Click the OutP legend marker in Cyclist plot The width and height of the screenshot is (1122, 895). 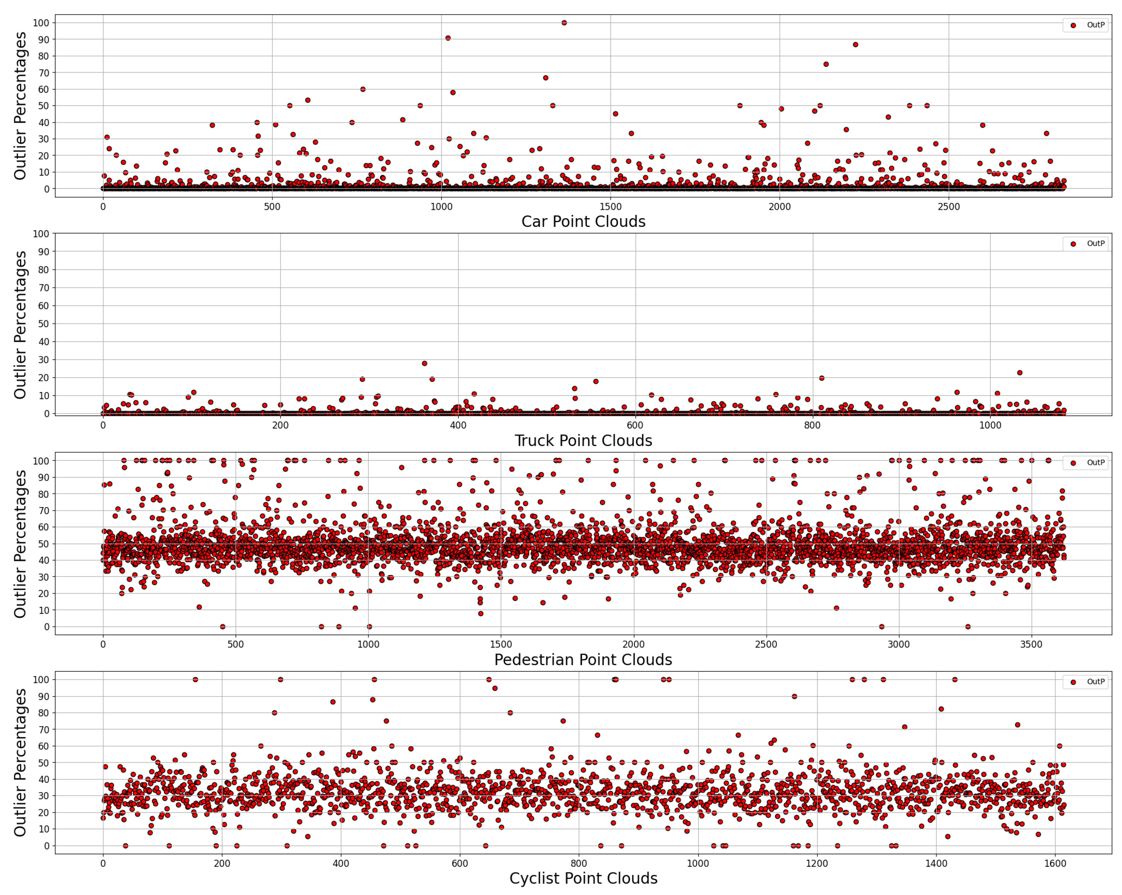1073,682
